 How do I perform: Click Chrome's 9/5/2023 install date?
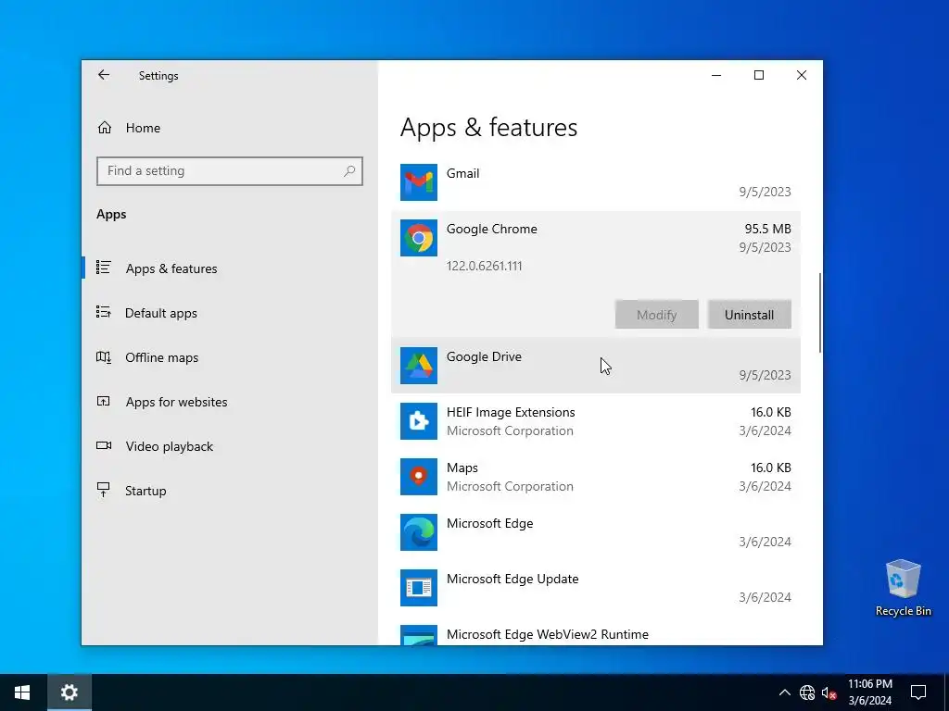(765, 247)
